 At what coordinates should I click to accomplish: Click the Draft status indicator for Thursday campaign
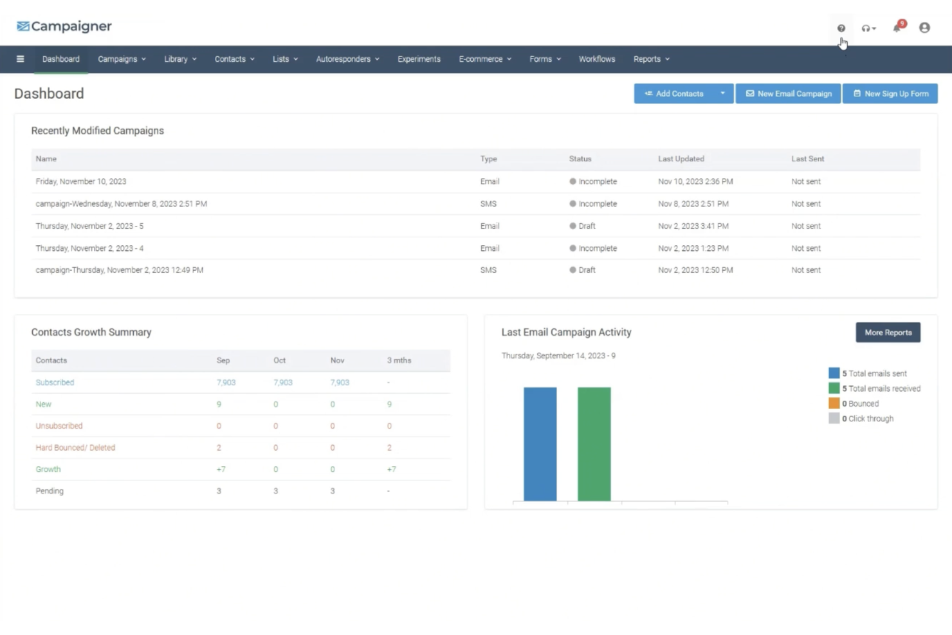[x=571, y=226]
